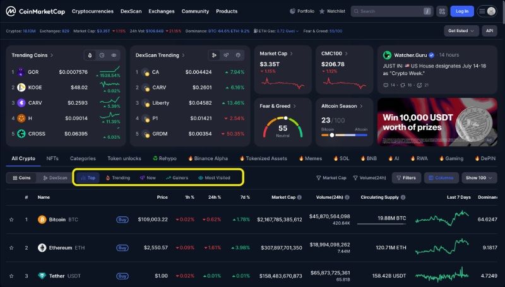Click the Bitcoin coin logo
Screen dimensions: 505x287
42,220
